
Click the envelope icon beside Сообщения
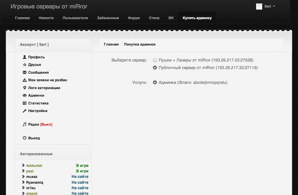[24, 72]
